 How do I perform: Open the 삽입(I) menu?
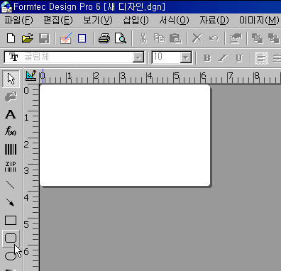tap(136, 21)
